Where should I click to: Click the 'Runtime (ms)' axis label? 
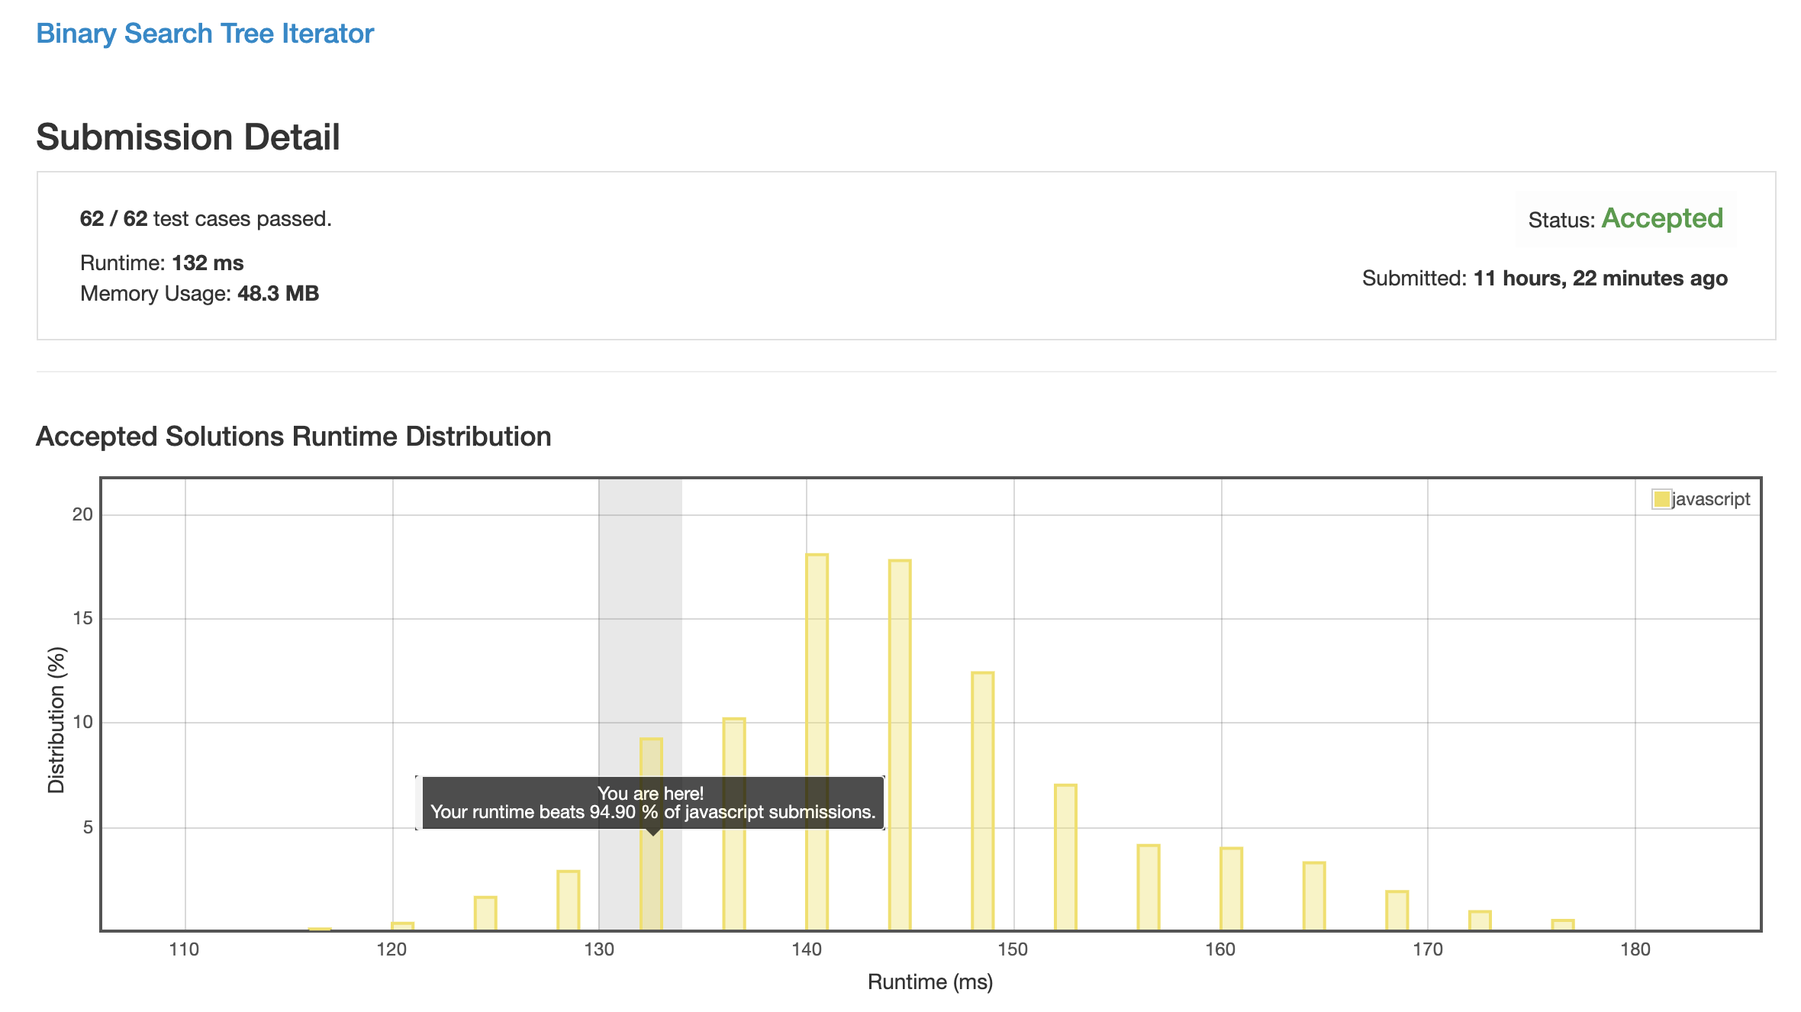click(930, 981)
